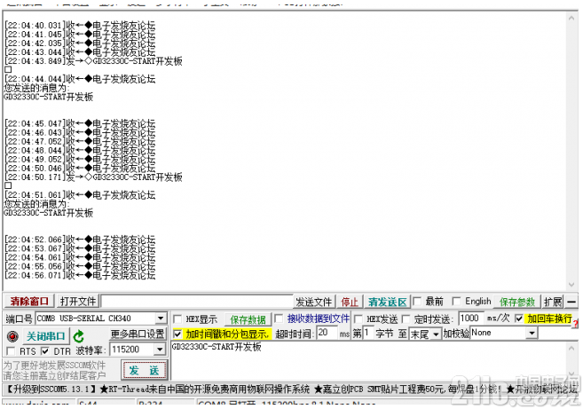The width and height of the screenshot is (583, 409).
Task: Click the 发送文件 button
Action: (x=314, y=302)
